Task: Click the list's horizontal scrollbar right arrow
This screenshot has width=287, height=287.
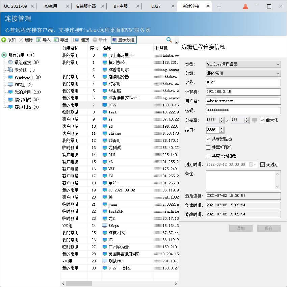Action: 176,284
